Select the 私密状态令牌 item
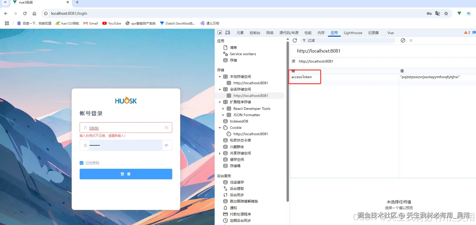This screenshot has width=476, height=225. tap(237, 140)
